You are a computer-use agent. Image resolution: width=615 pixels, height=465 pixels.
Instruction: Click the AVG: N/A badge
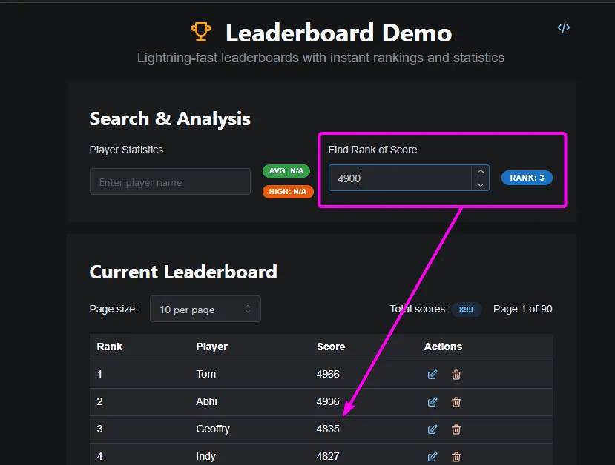pyautogui.click(x=286, y=171)
